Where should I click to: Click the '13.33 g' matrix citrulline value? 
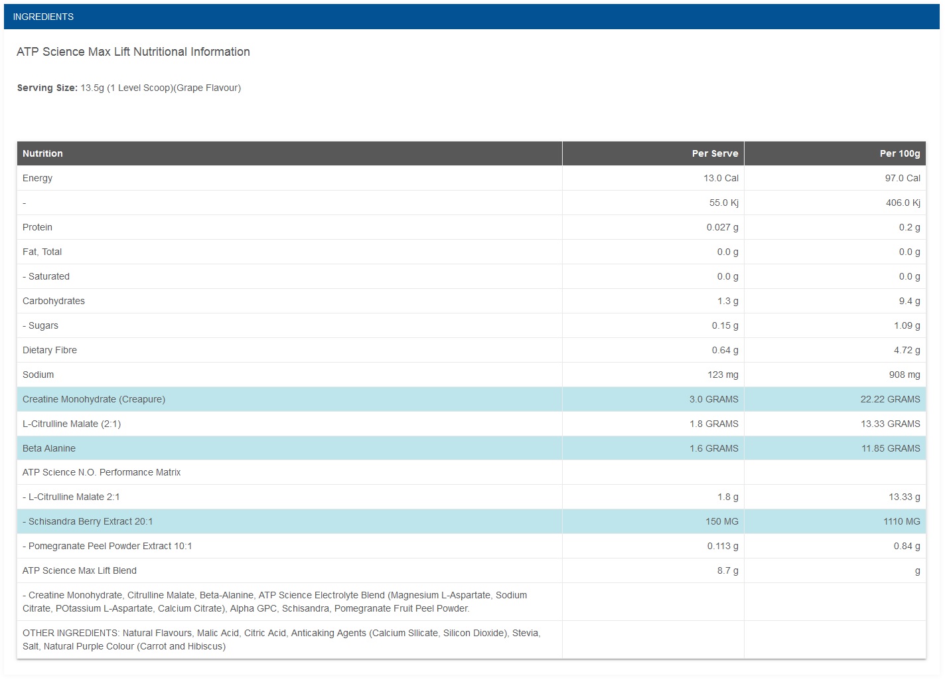click(905, 497)
